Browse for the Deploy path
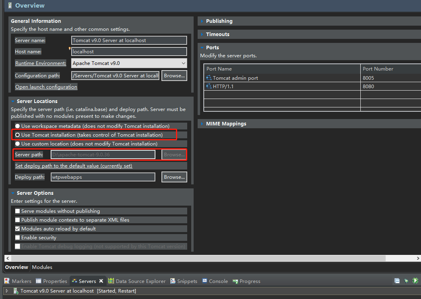 coord(174,177)
